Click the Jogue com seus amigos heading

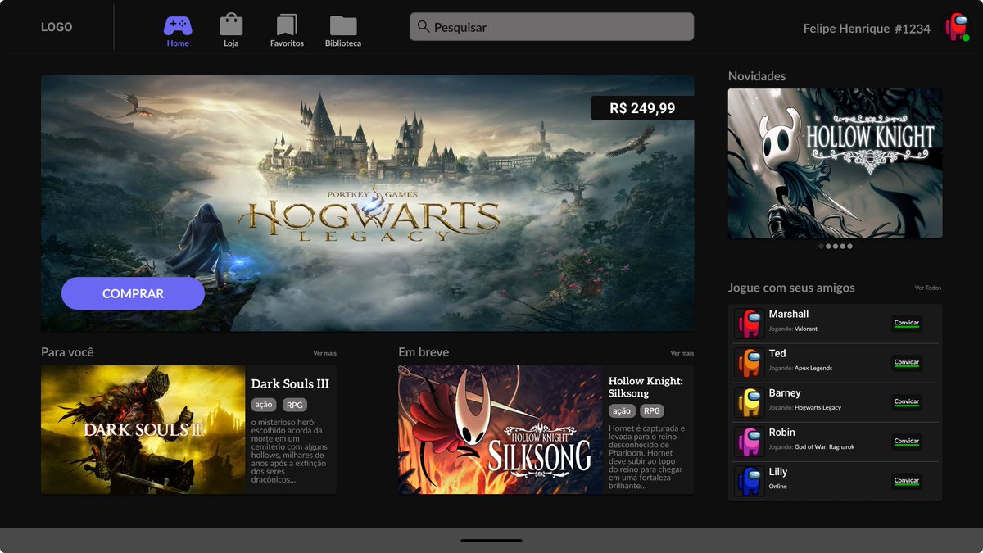(791, 288)
